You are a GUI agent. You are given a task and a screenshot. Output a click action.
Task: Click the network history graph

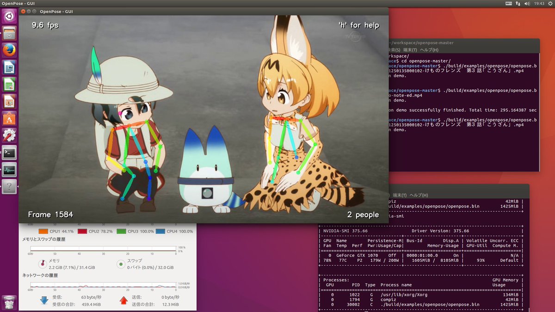click(103, 285)
